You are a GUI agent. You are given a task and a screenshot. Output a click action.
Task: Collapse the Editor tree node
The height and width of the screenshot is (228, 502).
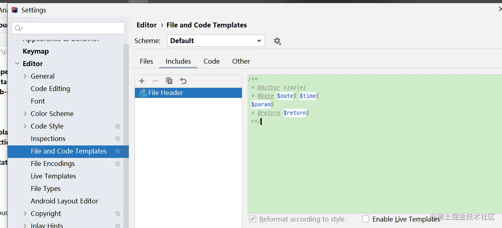17,64
